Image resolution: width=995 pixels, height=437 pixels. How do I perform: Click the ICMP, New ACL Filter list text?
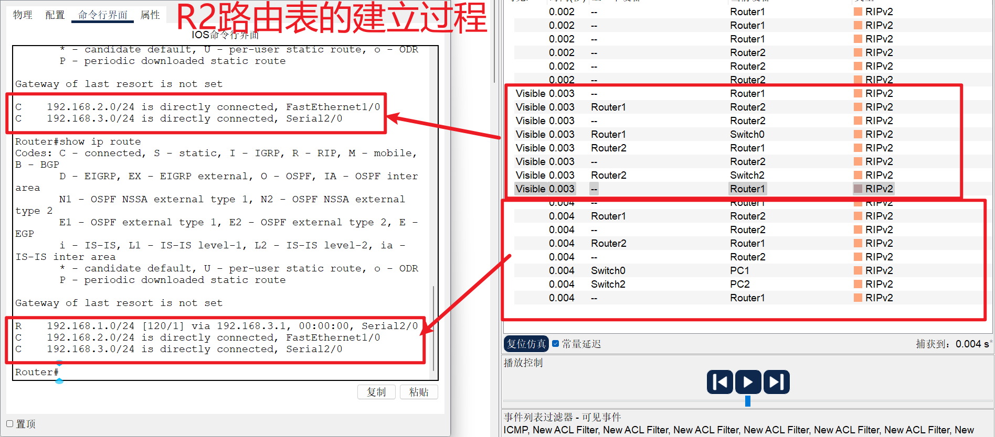click(738, 430)
